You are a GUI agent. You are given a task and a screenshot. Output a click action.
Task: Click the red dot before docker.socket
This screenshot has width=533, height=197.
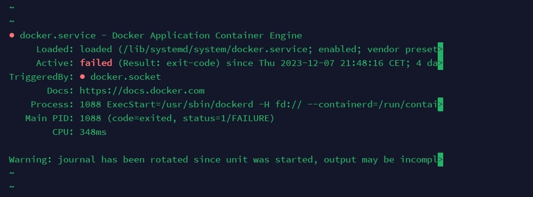(82, 77)
